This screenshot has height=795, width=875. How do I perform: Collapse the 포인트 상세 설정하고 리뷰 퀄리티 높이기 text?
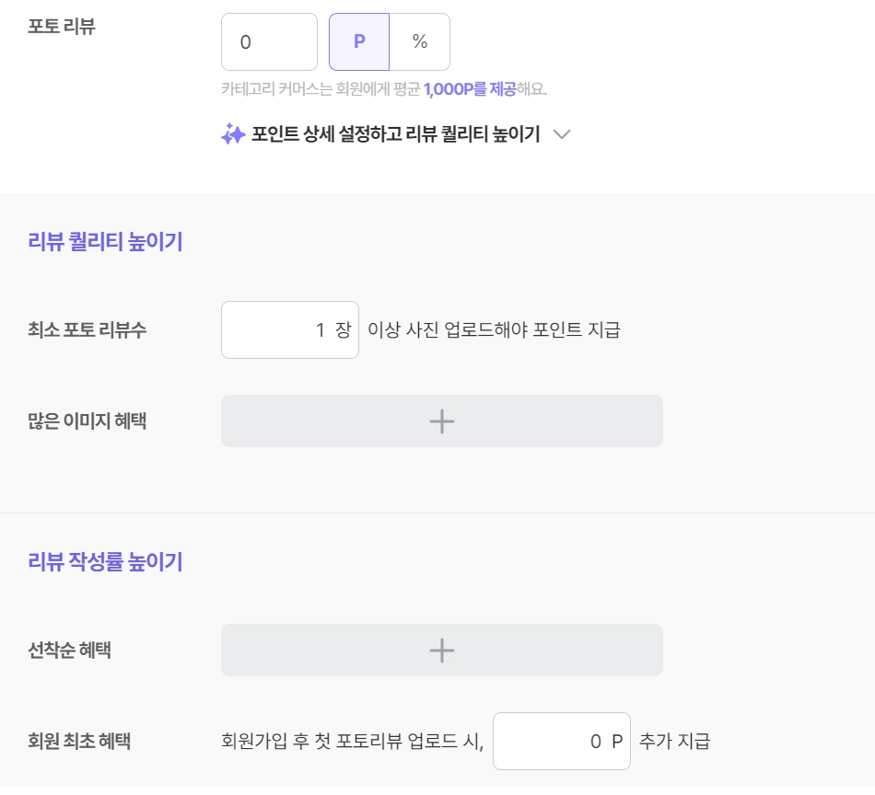coord(395,134)
